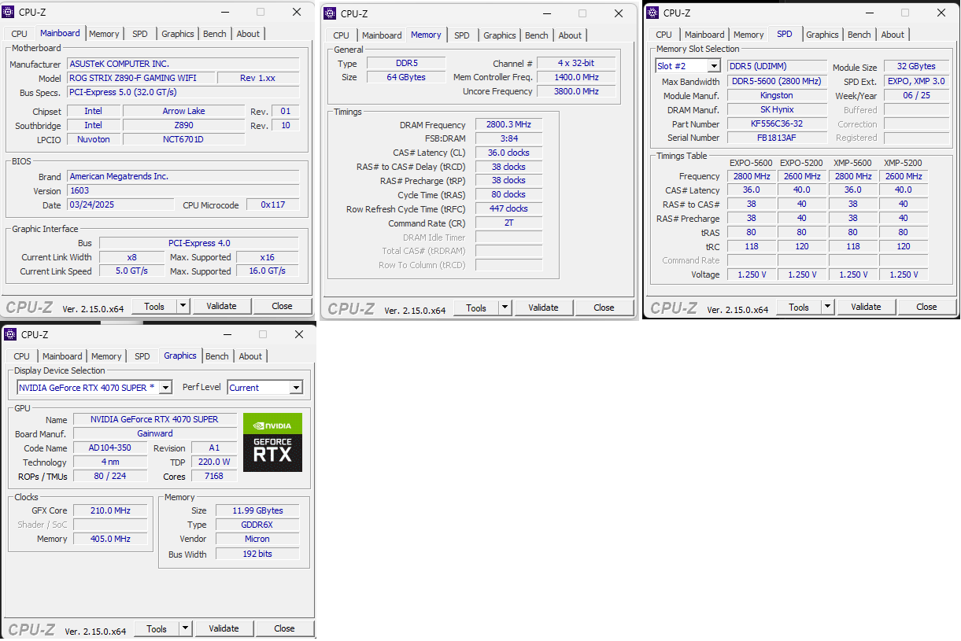Switch to Mainboard tab in SPD window
Image resolution: width=961 pixels, height=641 pixels.
tap(704, 35)
